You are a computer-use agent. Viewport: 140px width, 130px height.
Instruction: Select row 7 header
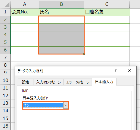5,58
